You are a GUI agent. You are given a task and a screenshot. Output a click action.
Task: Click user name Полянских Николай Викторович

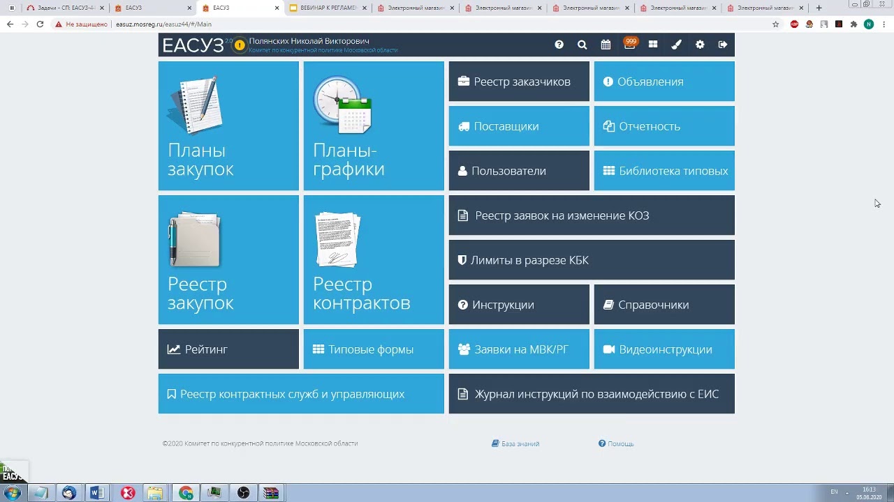click(309, 41)
